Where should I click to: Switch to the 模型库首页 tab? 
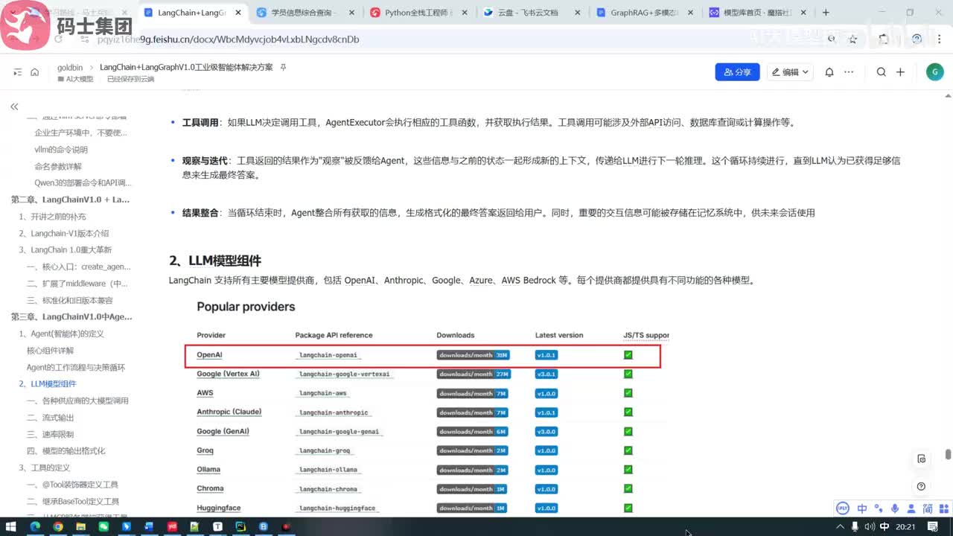pos(757,13)
